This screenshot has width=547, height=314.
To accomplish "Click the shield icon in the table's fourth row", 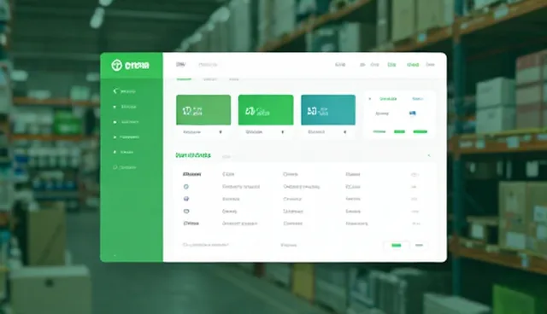I will [x=186, y=212].
